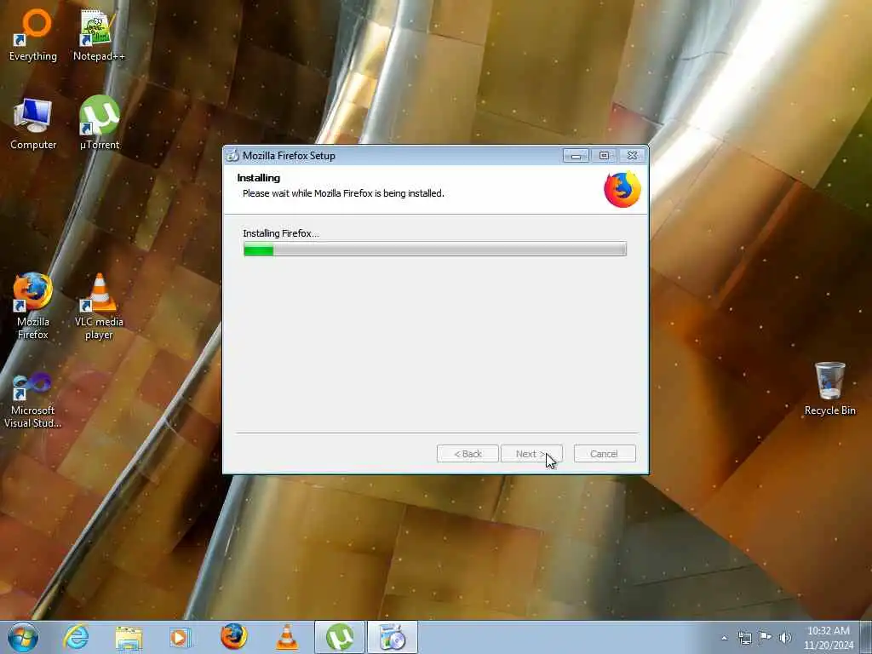This screenshot has width=872, height=654.
Task: Open the Everything desktop shortcut
Action: click(x=33, y=34)
